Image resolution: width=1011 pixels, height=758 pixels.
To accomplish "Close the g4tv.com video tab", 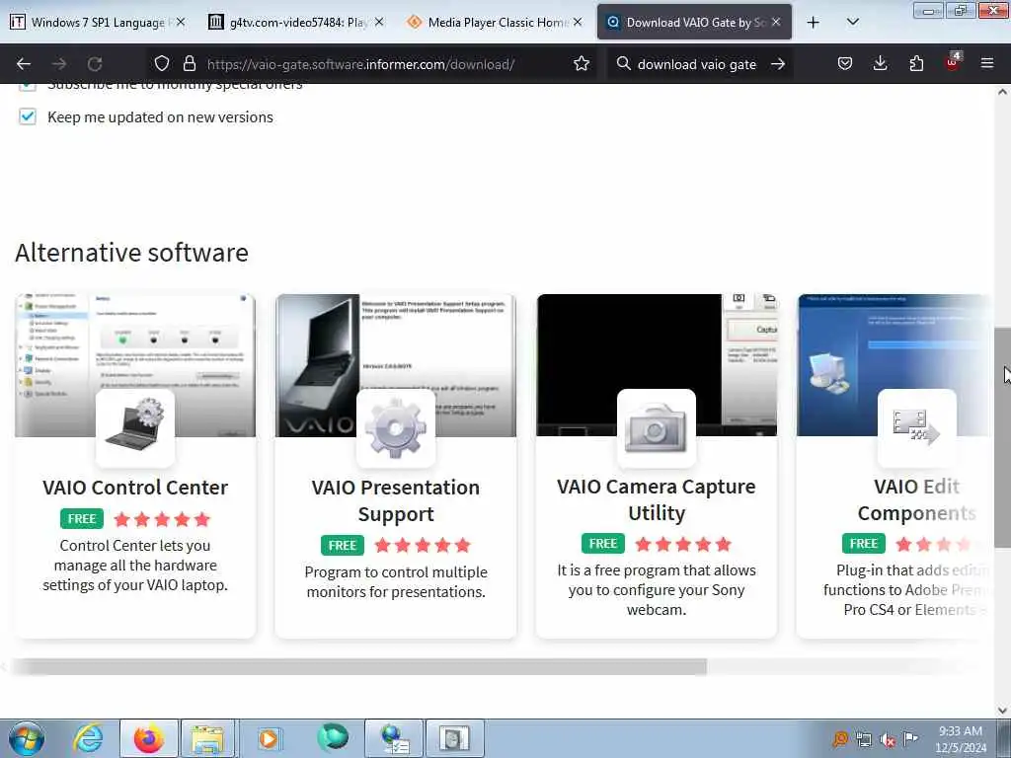I will (379, 22).
